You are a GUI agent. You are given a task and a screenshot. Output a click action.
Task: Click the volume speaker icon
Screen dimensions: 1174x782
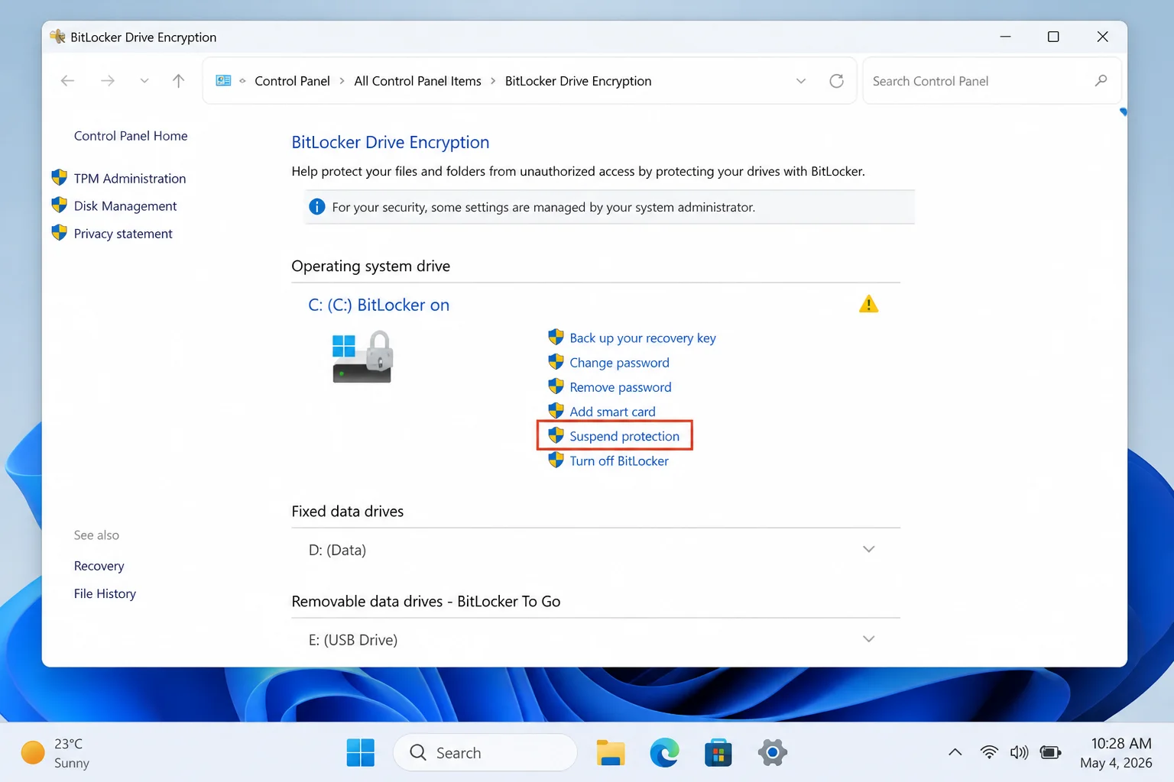tap(1019, 752)
